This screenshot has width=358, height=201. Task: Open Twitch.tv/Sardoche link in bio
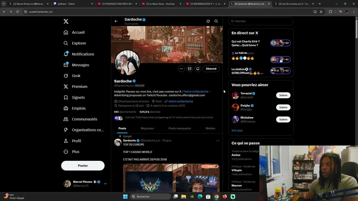pyautogui.click(x=196, y=92)
